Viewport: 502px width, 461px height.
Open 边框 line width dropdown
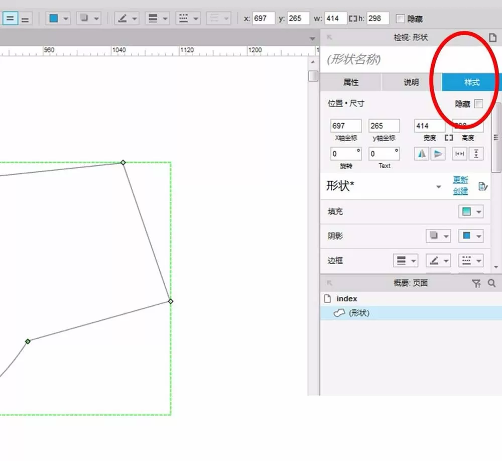coord(405,261)
